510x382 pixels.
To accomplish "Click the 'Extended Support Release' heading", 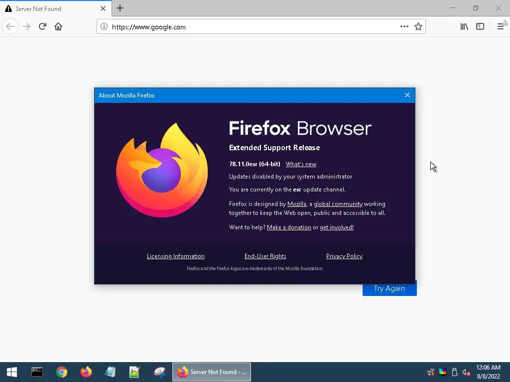I will pos(274,148).
